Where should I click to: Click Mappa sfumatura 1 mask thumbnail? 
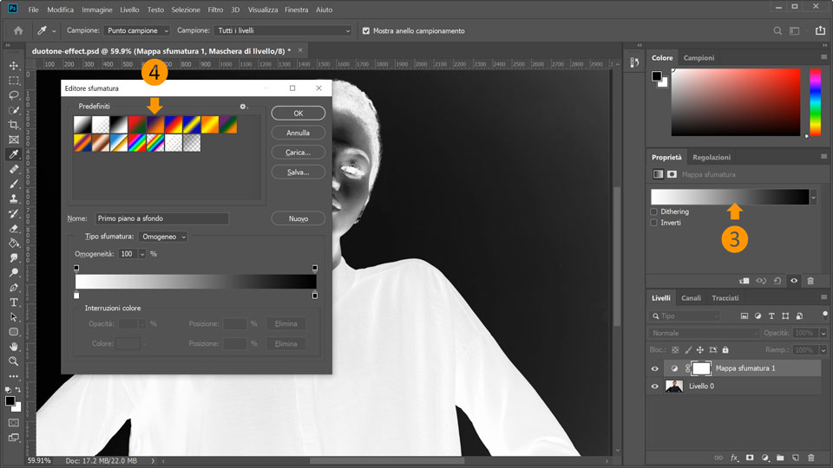tap(701, 368)
